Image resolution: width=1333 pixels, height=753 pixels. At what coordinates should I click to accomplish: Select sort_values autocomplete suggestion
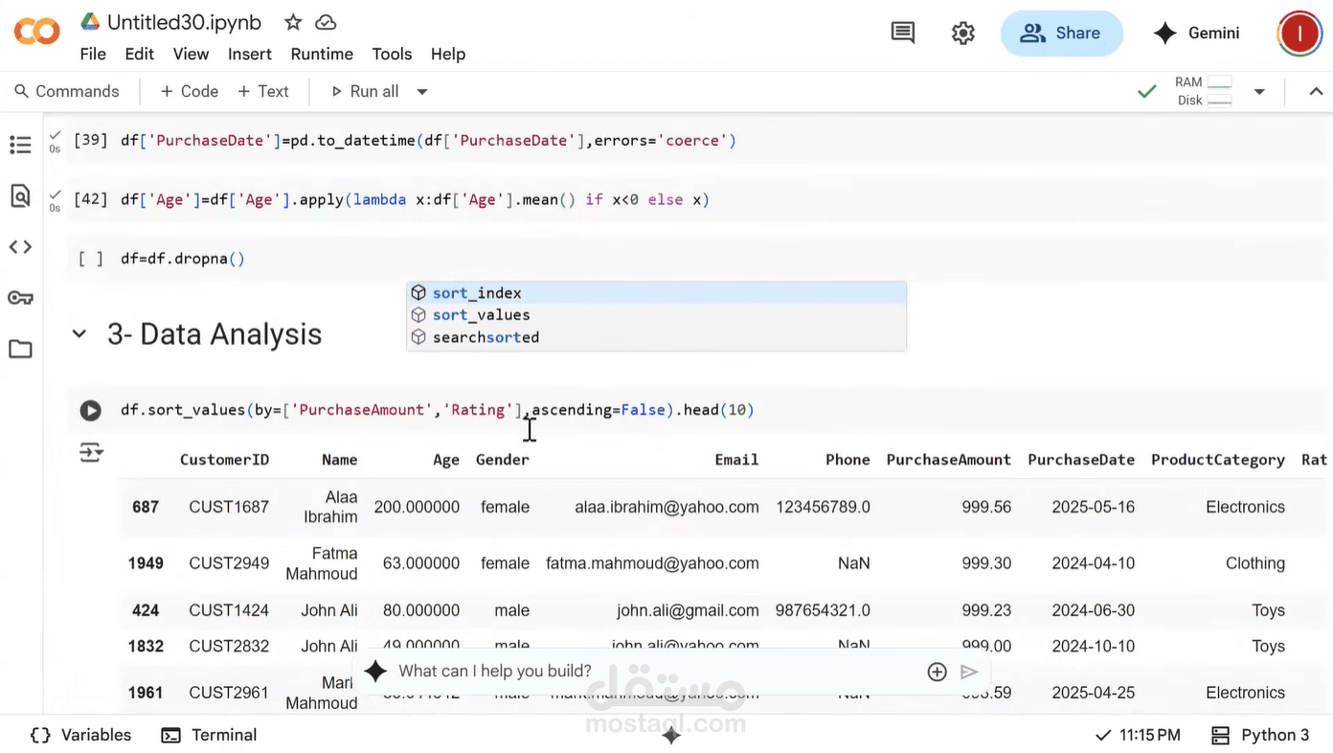[x=656, y=315]
